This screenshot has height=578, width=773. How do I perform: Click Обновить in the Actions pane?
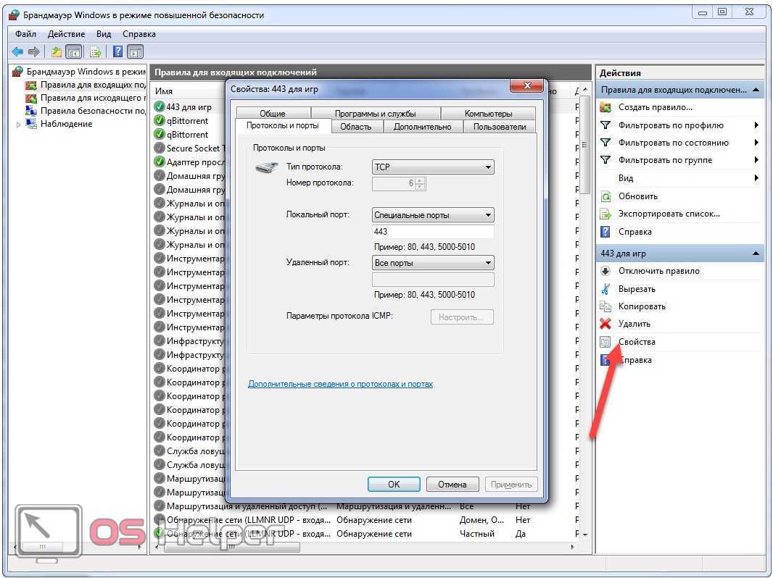[637, 196]
